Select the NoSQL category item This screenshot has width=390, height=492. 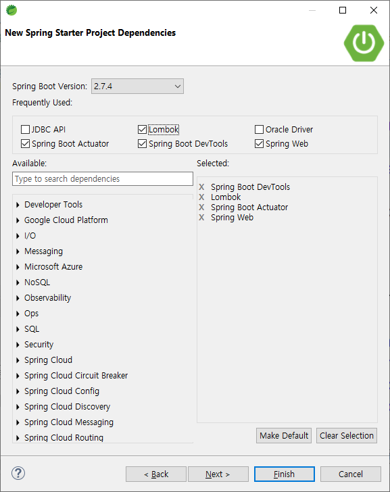(37, 282)
